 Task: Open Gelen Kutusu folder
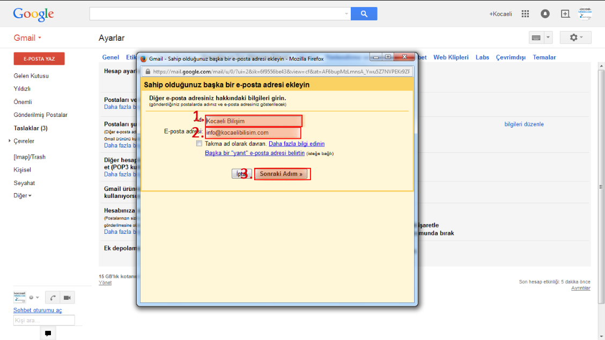coord(31,76)
